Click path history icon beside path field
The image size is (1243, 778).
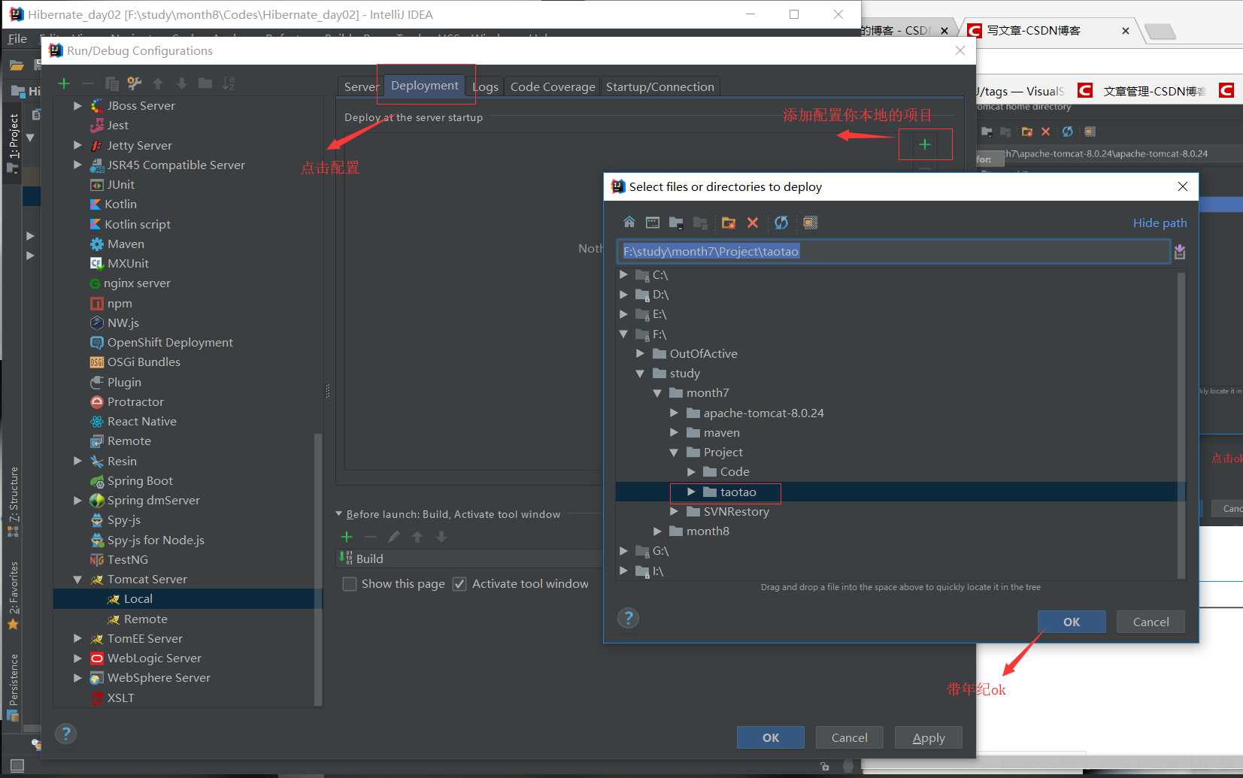1180,252
